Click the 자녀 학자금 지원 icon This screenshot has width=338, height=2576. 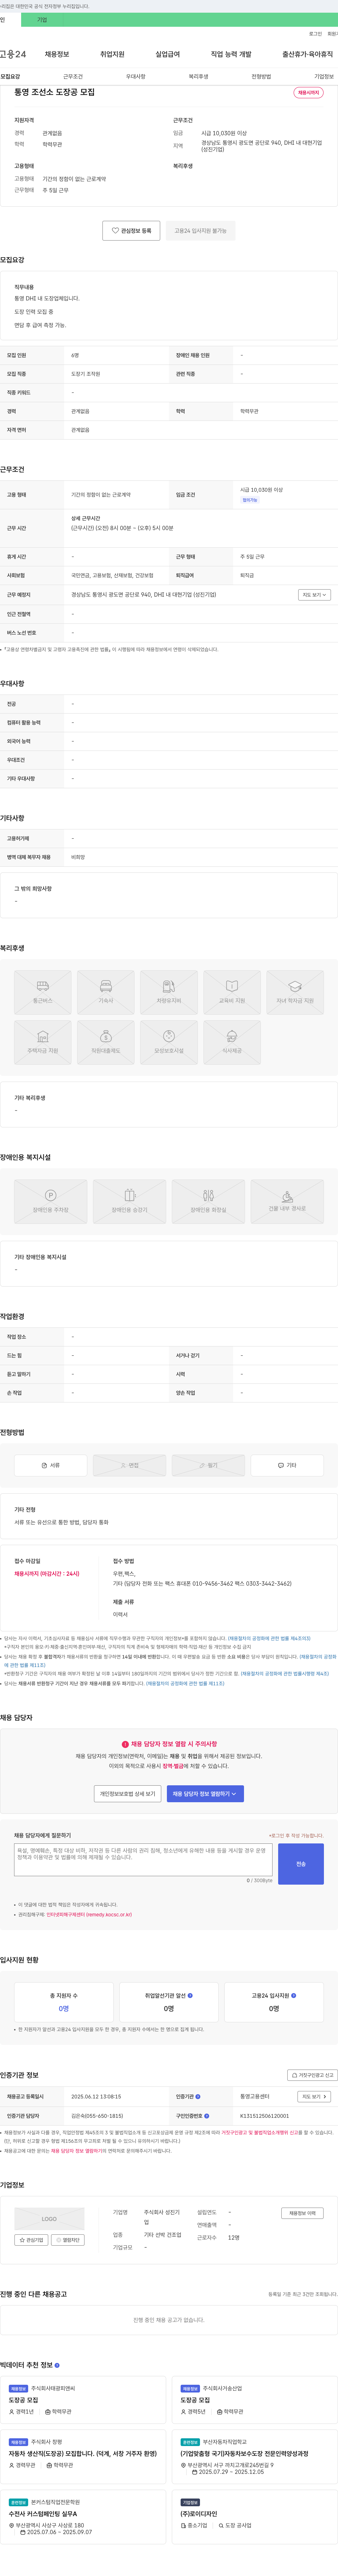[295, 992]
